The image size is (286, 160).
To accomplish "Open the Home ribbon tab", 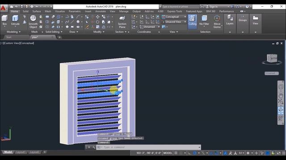I will point(15,11).
